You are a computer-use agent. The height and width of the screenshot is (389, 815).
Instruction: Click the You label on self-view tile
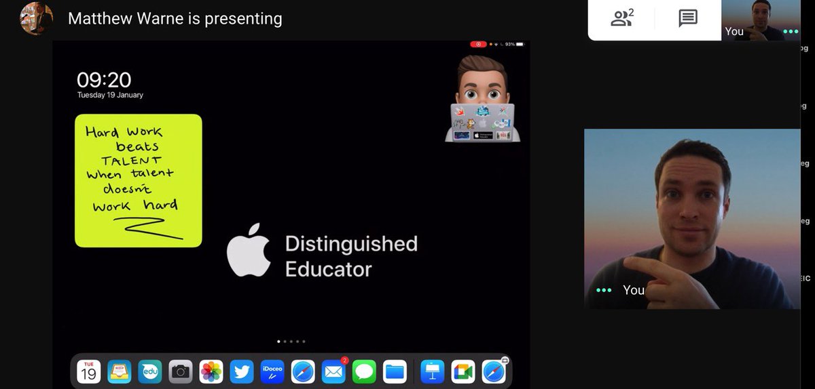click(x=634, y=290)
